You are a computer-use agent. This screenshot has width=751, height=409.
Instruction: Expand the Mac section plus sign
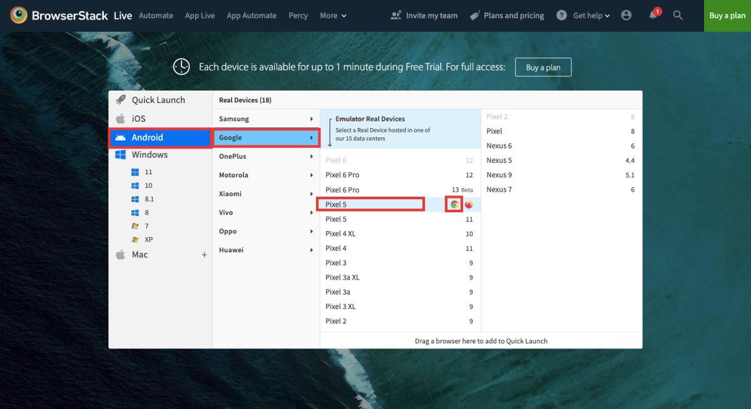tap(204, 255)
